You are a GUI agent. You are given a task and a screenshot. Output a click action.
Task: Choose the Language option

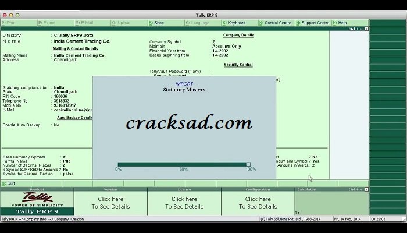click(x=203, y=23)
